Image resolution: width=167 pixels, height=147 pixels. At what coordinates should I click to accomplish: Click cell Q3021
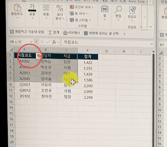click(25, 85)
